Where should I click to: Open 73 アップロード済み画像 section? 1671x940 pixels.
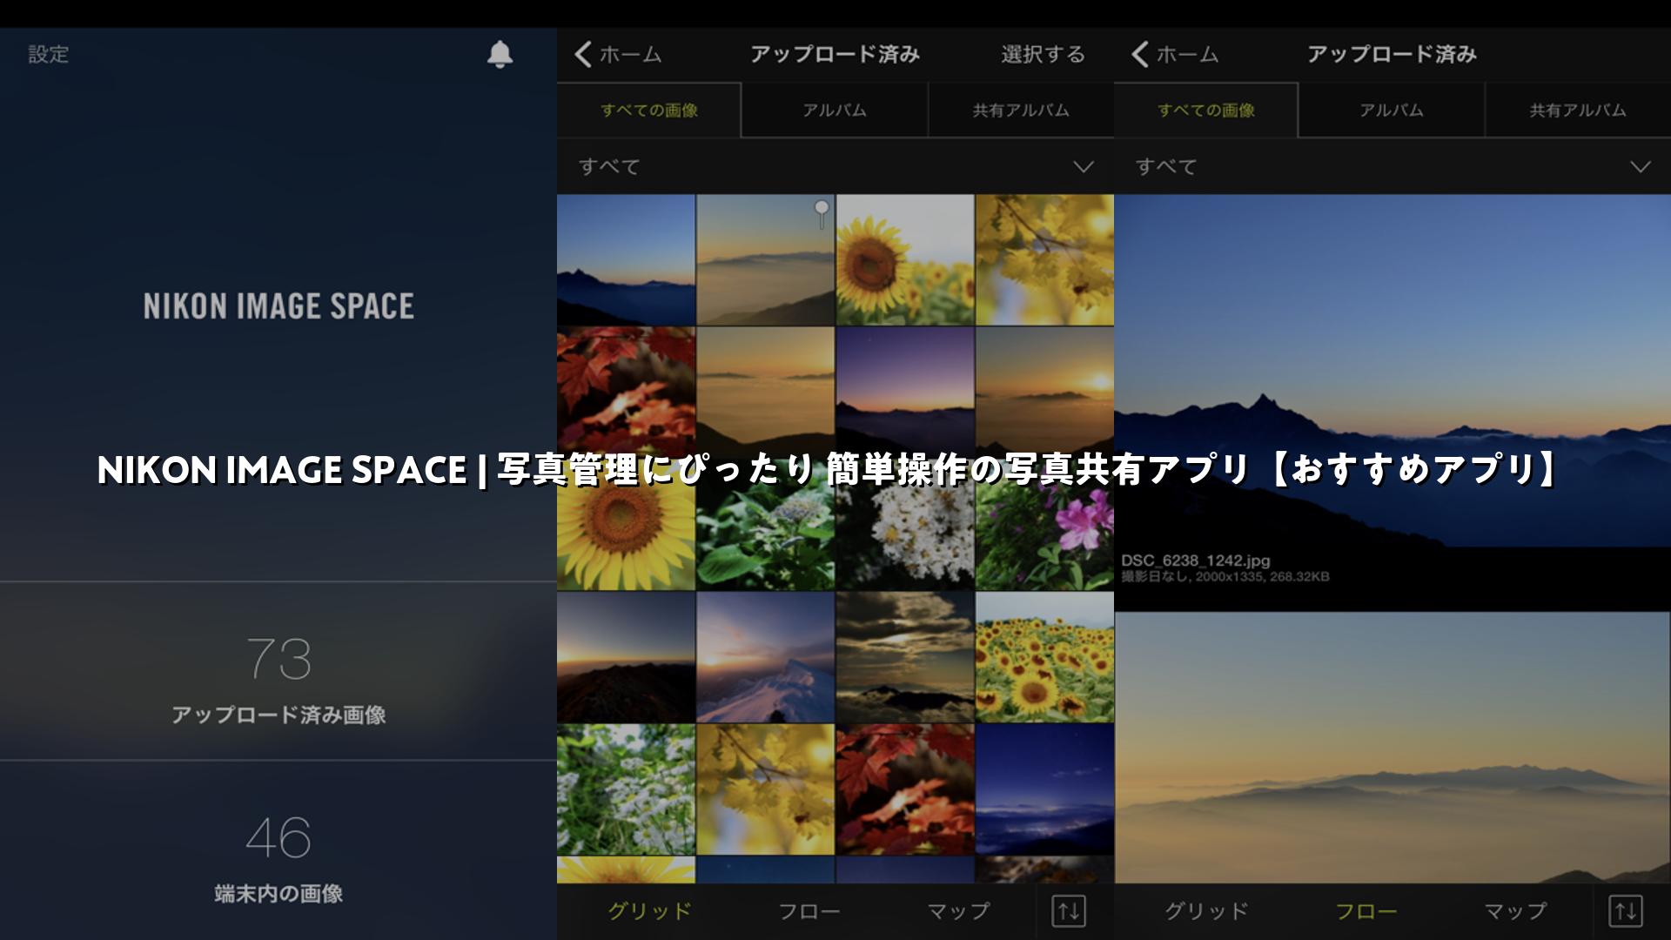278,671
